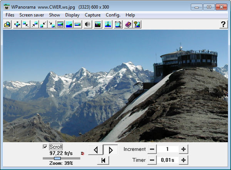Open the Display menu
The height and width of the screenshot is (170, 231).
(72, 15)
